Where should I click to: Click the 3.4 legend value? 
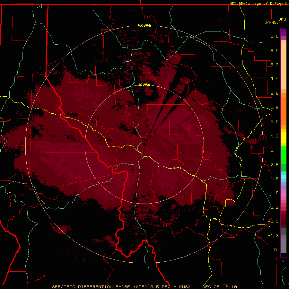click(275, 150)
